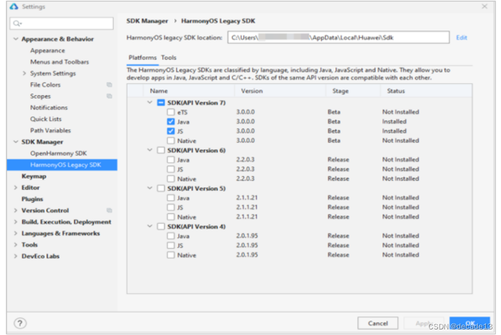
Task: Collapse Appearance & Behavior section
Action: (x=15, y=39)
